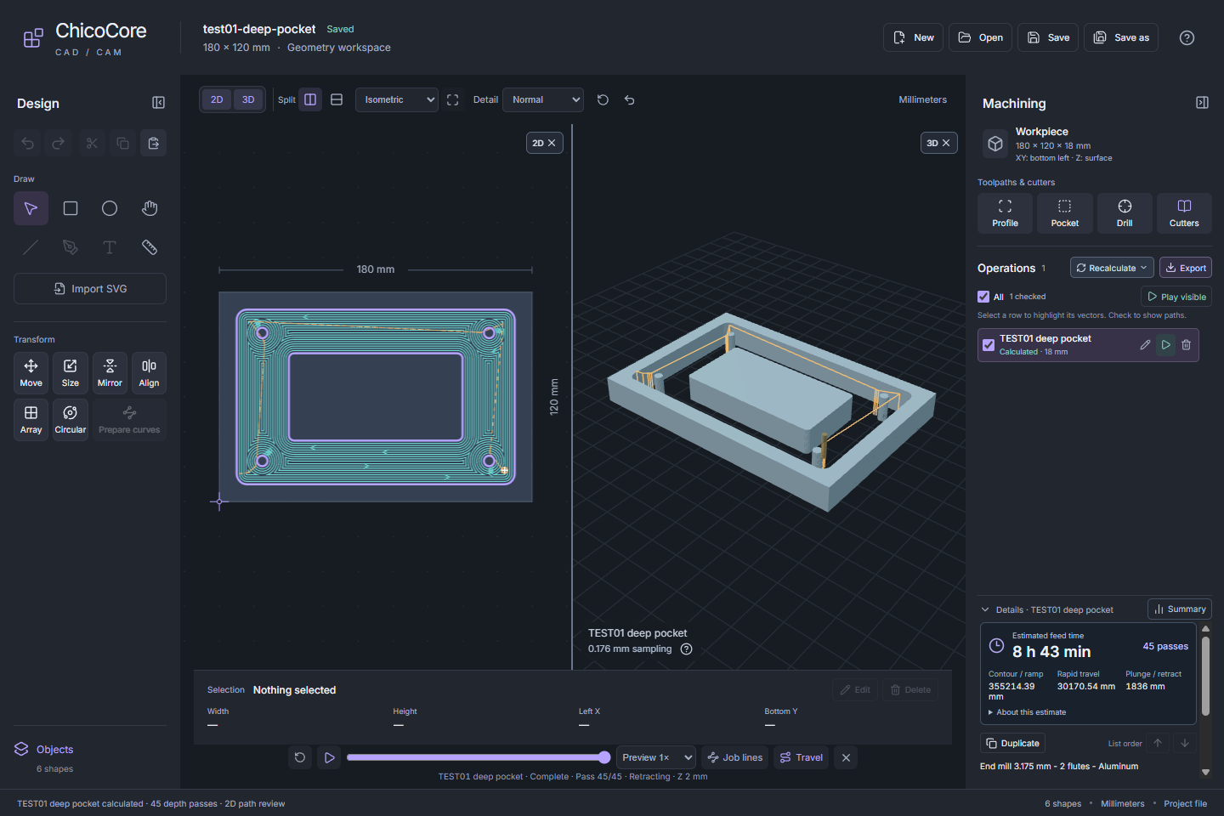Image resolution: width=1224 pixels, height=816 pixels.
Task: Pick the circle draw tool
Action: click(x=110, y=208)
